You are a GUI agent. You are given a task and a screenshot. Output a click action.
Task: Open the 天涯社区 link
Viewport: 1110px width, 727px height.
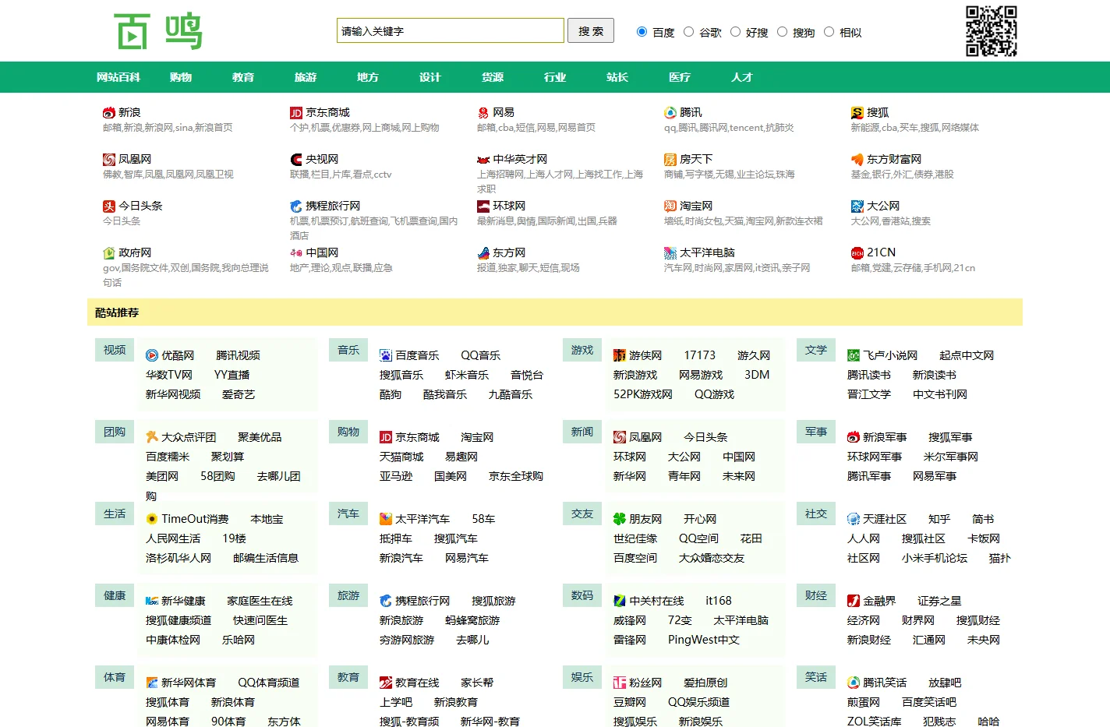(885, 519)
